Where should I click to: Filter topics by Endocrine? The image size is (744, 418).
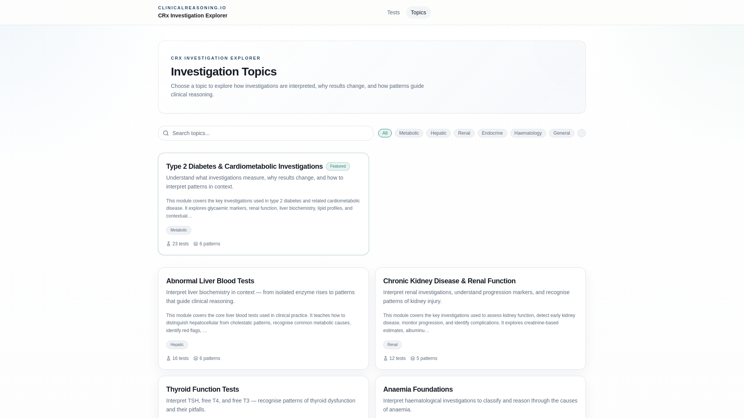coord(492,133)
